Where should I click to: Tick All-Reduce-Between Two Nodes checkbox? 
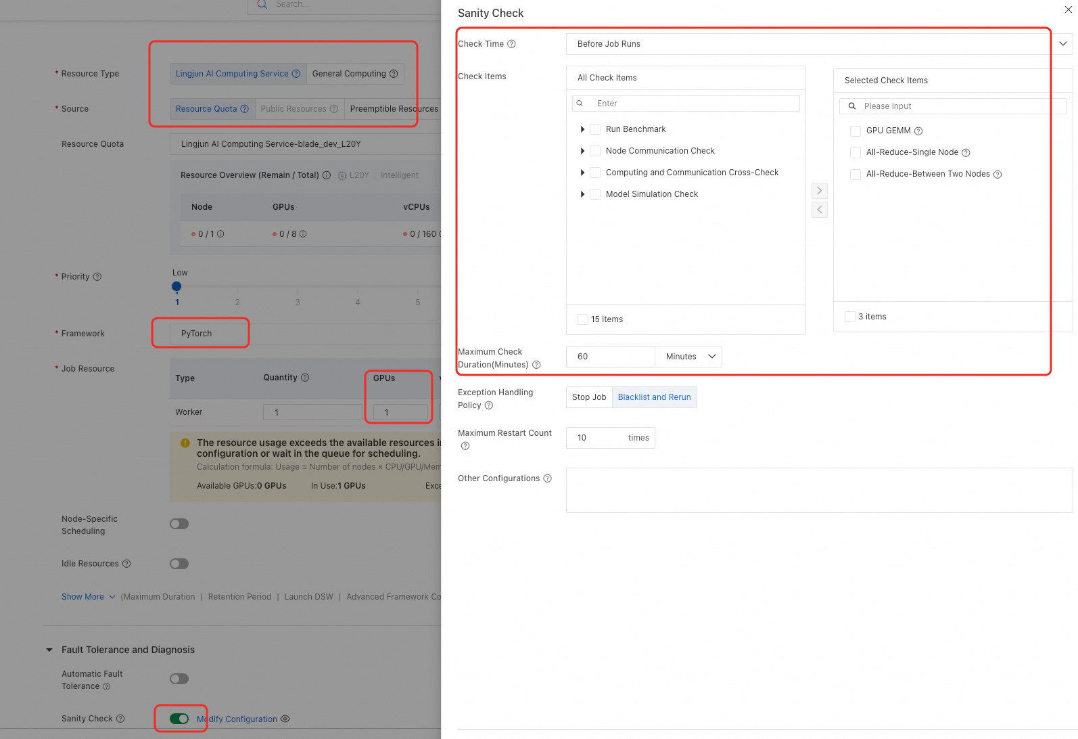(856, 174)
